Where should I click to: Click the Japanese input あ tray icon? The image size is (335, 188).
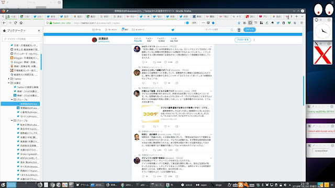pyautogui.click(x=241, y=185)
